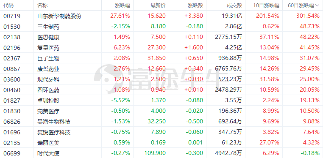The image size is (323, 158).
Task: Open the 现代牙科 entry
Action: point(48,79)
